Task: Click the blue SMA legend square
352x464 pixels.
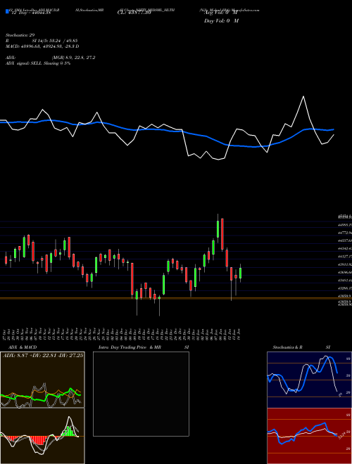Action: click(7, 11)
